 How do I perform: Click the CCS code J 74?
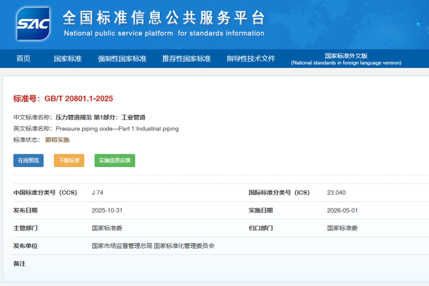(97, 192)
